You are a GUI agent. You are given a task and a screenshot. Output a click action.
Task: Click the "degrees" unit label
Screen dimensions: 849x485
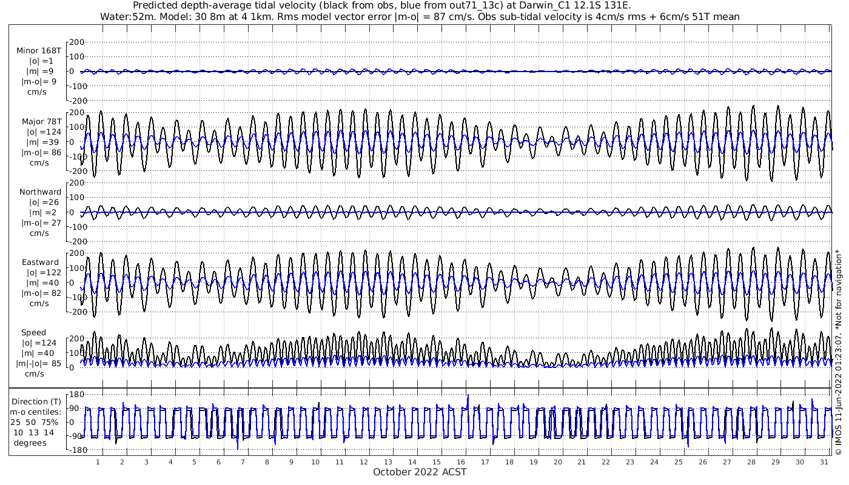click(x=30, y=443)
